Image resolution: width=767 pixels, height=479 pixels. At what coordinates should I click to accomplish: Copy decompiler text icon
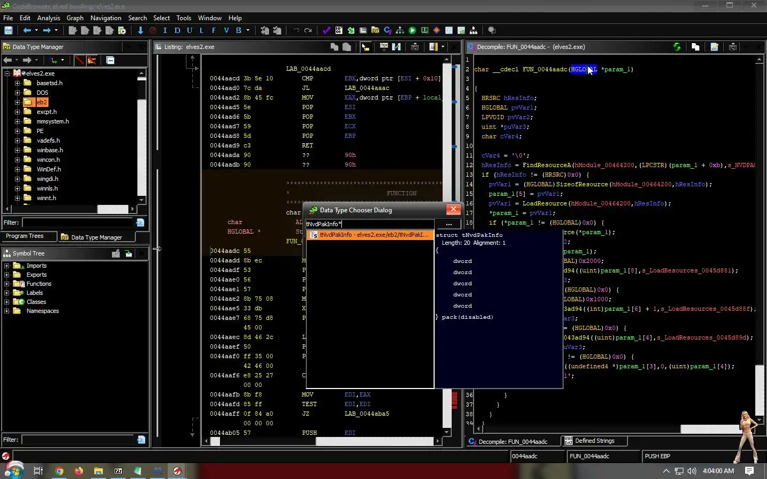coord(696,47)
